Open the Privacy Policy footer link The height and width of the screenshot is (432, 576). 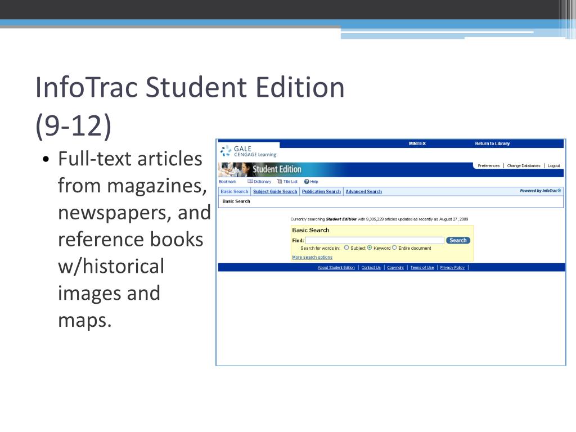tap(452, 267)
